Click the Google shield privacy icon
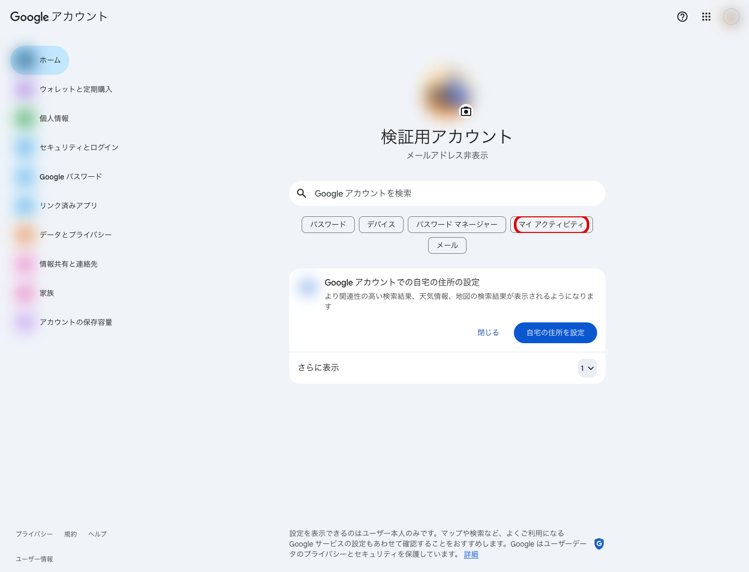This screenshot has width=749, height=572. (599, 544)
